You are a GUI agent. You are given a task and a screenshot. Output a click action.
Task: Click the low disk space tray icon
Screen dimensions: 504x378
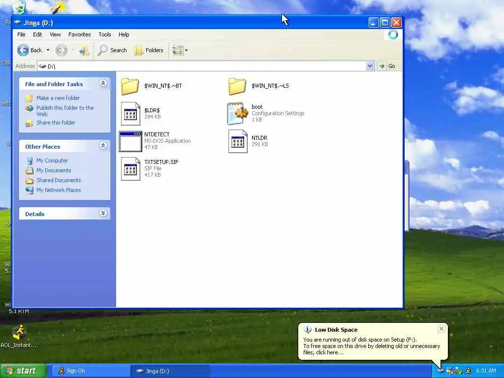tap(441, 371)
